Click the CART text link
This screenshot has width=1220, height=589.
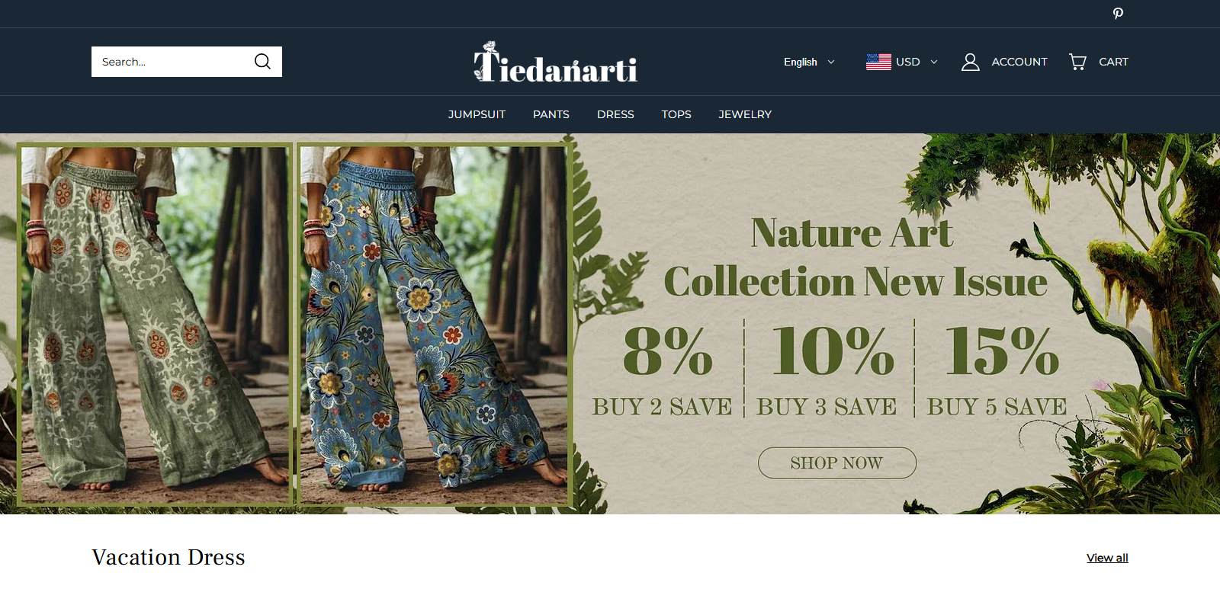point(1113,62)
